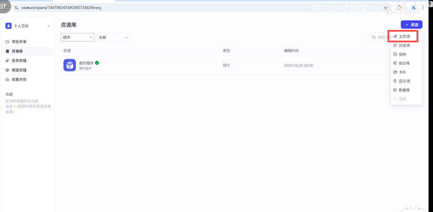Choose 知识库 in the resource menu
Image resolution: width=433 pixels, height=212 pixels.
click(x=404, y=63)
